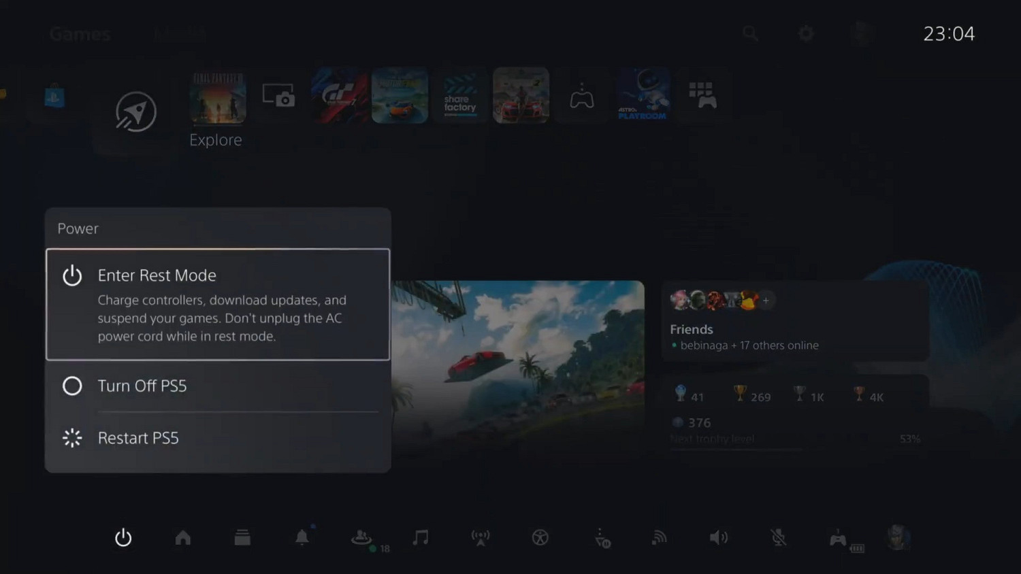Open the Accessibility icon

(x=540, y=538)
